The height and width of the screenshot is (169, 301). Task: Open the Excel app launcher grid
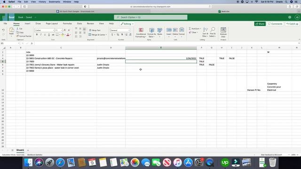[4, 17]
